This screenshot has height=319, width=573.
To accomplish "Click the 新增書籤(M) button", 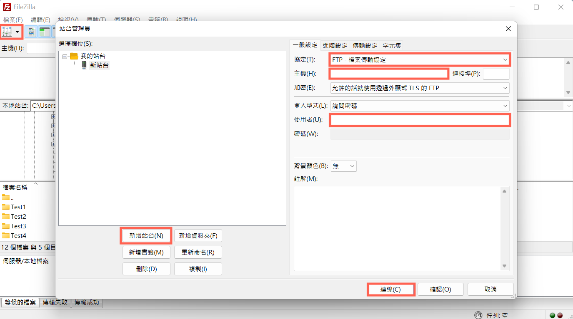I will point(146,252).
